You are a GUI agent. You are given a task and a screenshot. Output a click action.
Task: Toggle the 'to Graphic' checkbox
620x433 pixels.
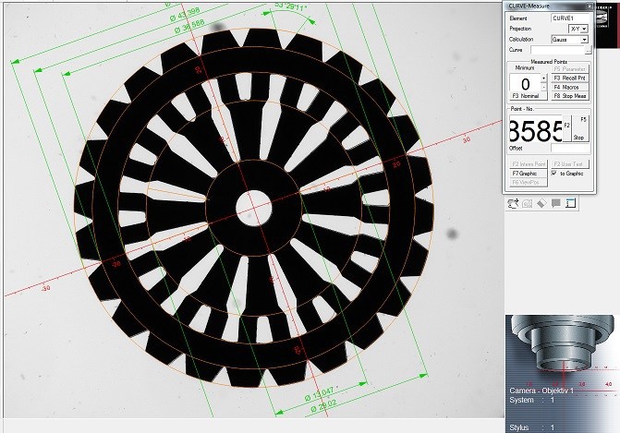[554, 174]
